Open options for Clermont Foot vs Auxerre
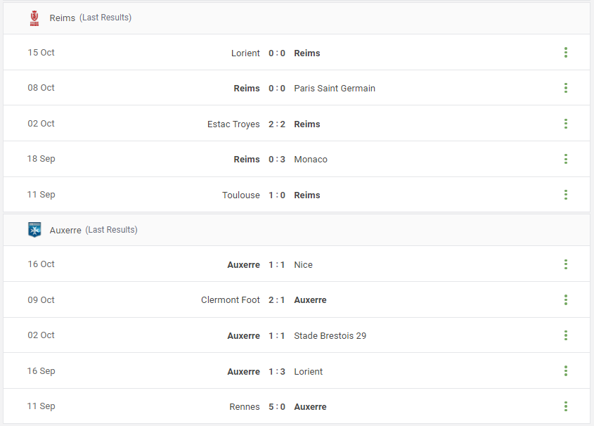Viewport: 594px width, 426px height. pyautogui.click(x=566, y=300)
